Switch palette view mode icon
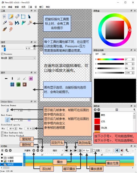This screenshot has height=173, width=137. coord(117,110)
